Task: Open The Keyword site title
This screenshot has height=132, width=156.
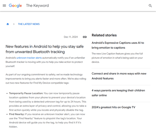Action: pos(37,6)
